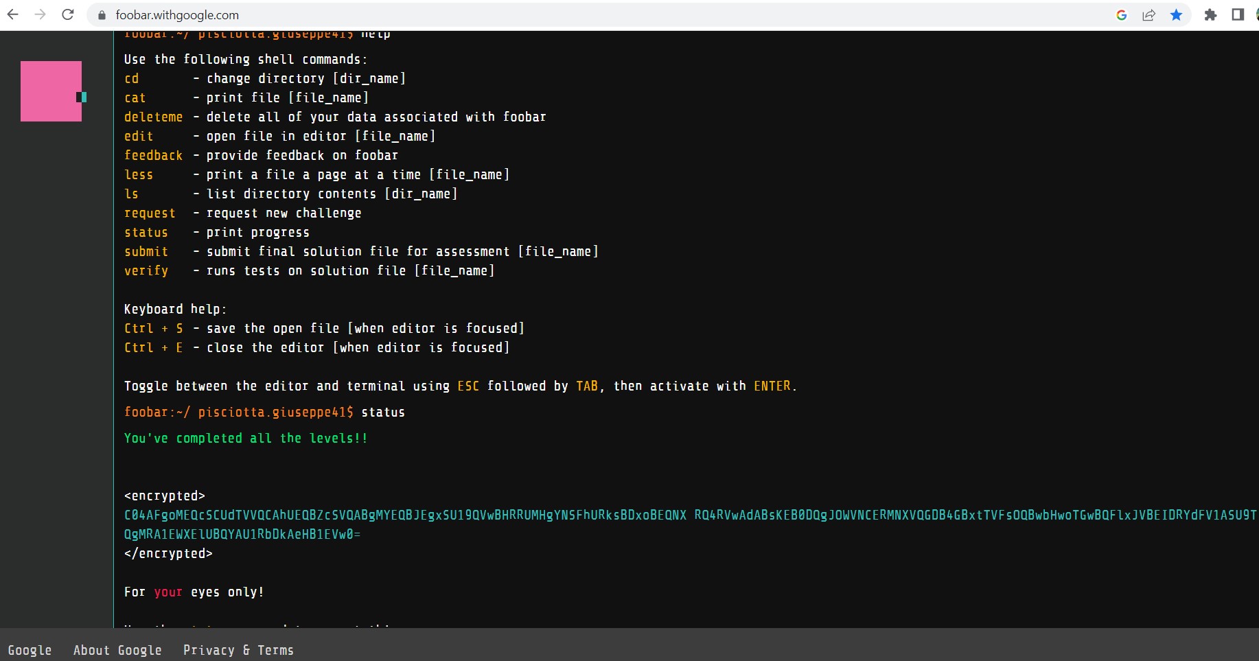Viewport: 1259px width, 661px height.
Task: Select the red 'your' word in 'For your eyes only!'
Action: (168, 592)
